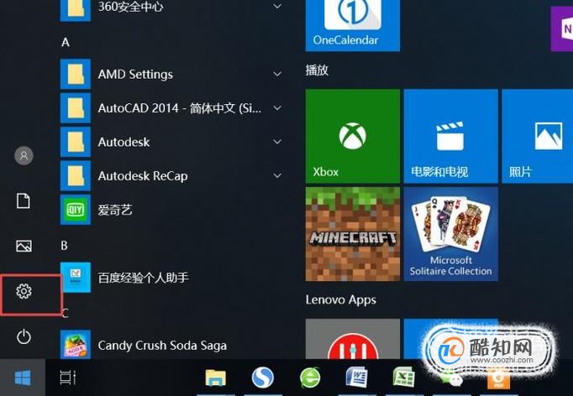The width and height of the screenshot is (573, 396).
Task: Expand the AutoCAD 2014 folder chevron
Action: click(277, 108)
